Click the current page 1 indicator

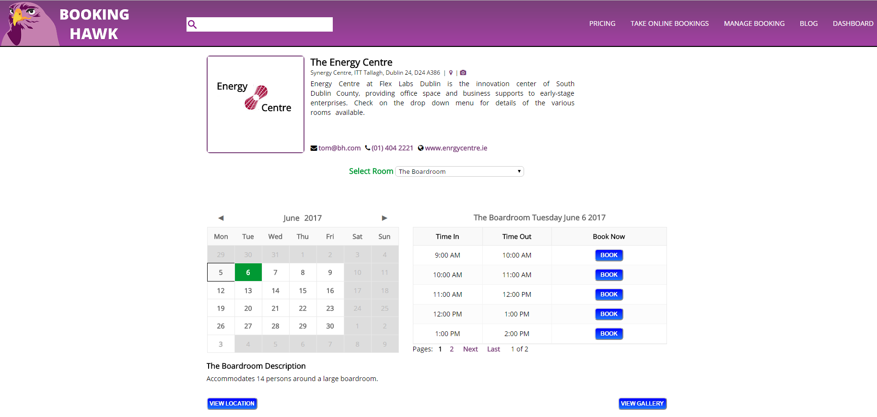[440, 349]
